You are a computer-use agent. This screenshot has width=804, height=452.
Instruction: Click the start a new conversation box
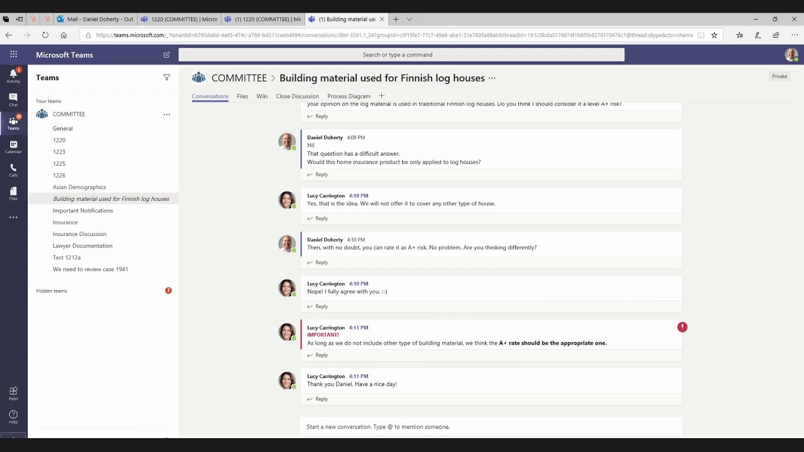pos(491,427)
